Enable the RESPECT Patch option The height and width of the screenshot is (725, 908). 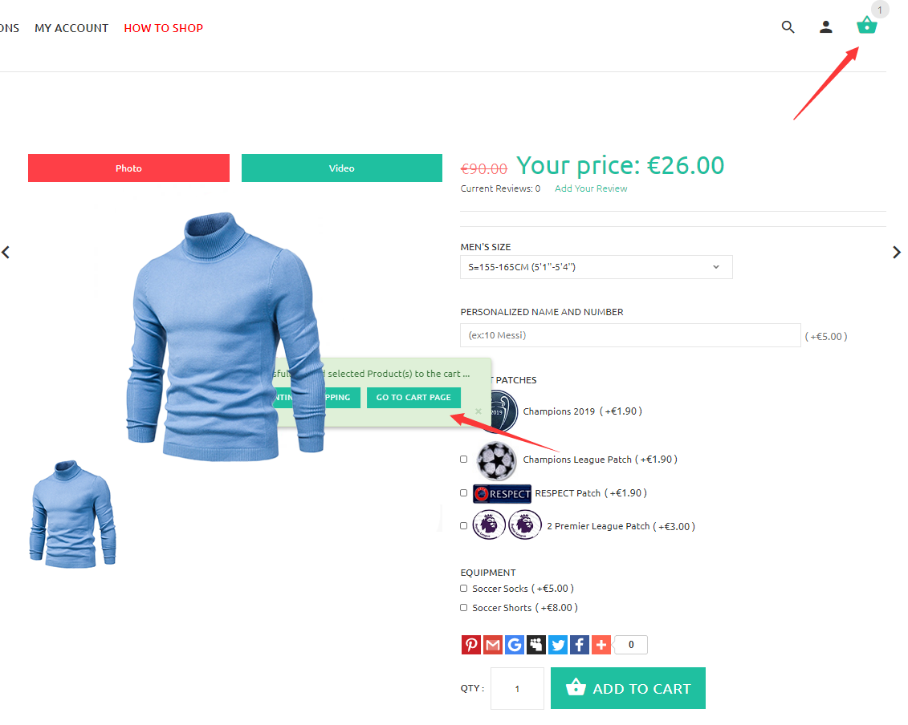click(x=463, y=493)
